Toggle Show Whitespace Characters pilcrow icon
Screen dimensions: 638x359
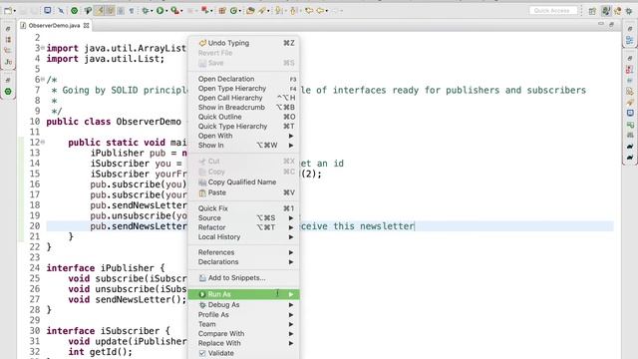(132, 11)
